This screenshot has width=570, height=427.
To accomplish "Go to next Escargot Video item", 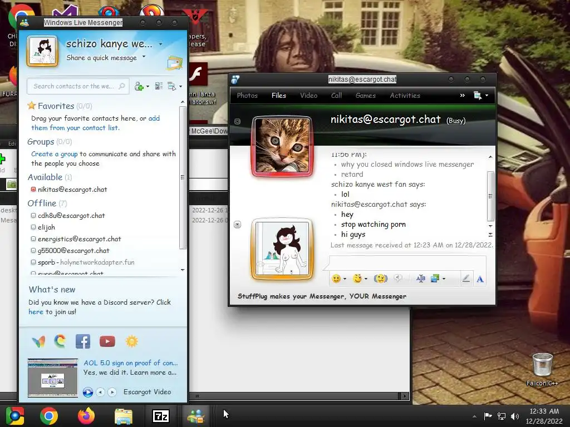I will tap(112, 392).
